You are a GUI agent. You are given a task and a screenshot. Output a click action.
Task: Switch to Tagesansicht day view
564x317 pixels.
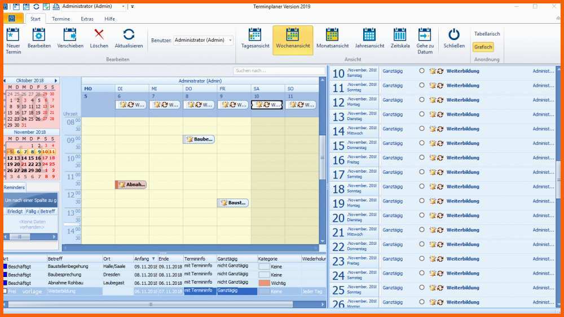255,38
